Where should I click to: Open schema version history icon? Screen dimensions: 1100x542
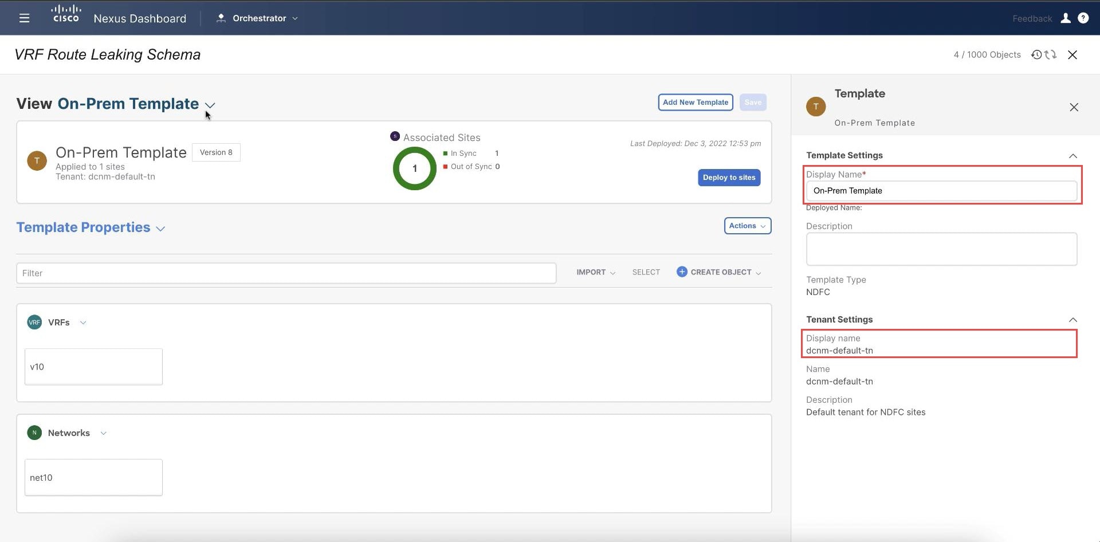point(1036,54)
